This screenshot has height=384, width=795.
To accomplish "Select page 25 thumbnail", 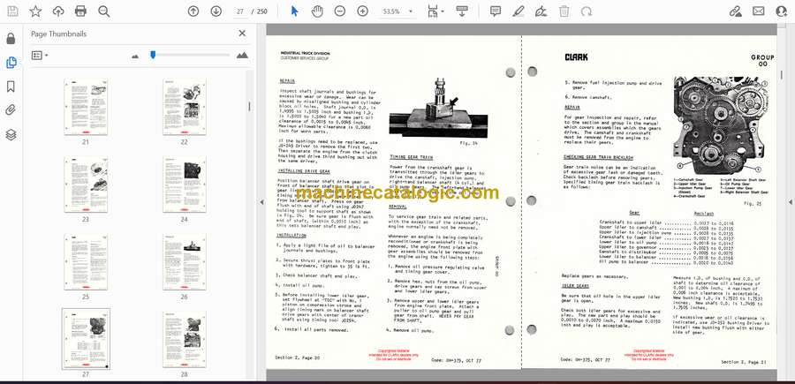I will coord(86,261).
